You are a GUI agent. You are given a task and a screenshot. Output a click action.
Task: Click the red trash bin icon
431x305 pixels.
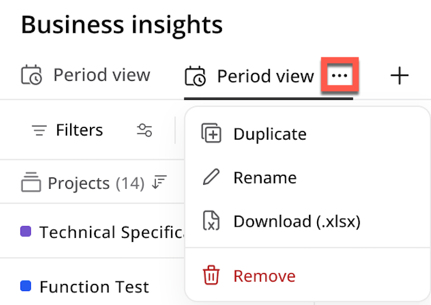click(x=211, y=275)
